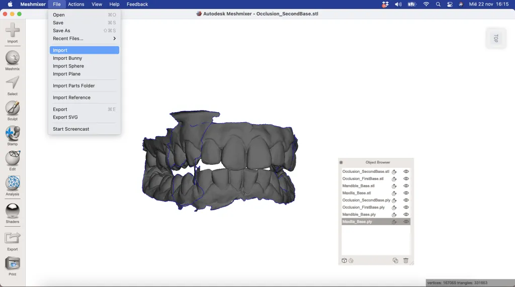Image resolution: width=515 pixels, height=287 pixels.
Task: Choose Import Reference menu entry
Action: [x=84, y=98]
